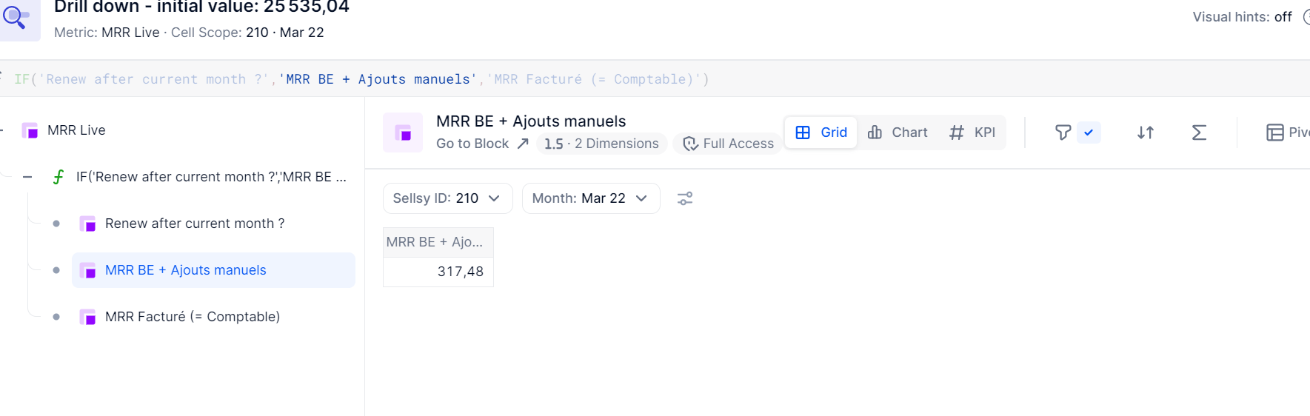Follow the Go to Block link
This screenshot has width=1310, height=416.
click(482, 144)
